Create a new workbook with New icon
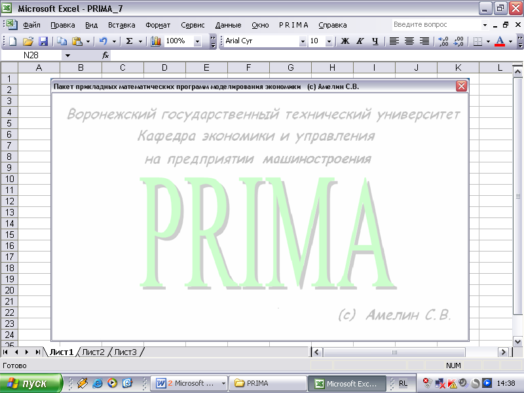The image size is (524, 393). coord(12,41)
